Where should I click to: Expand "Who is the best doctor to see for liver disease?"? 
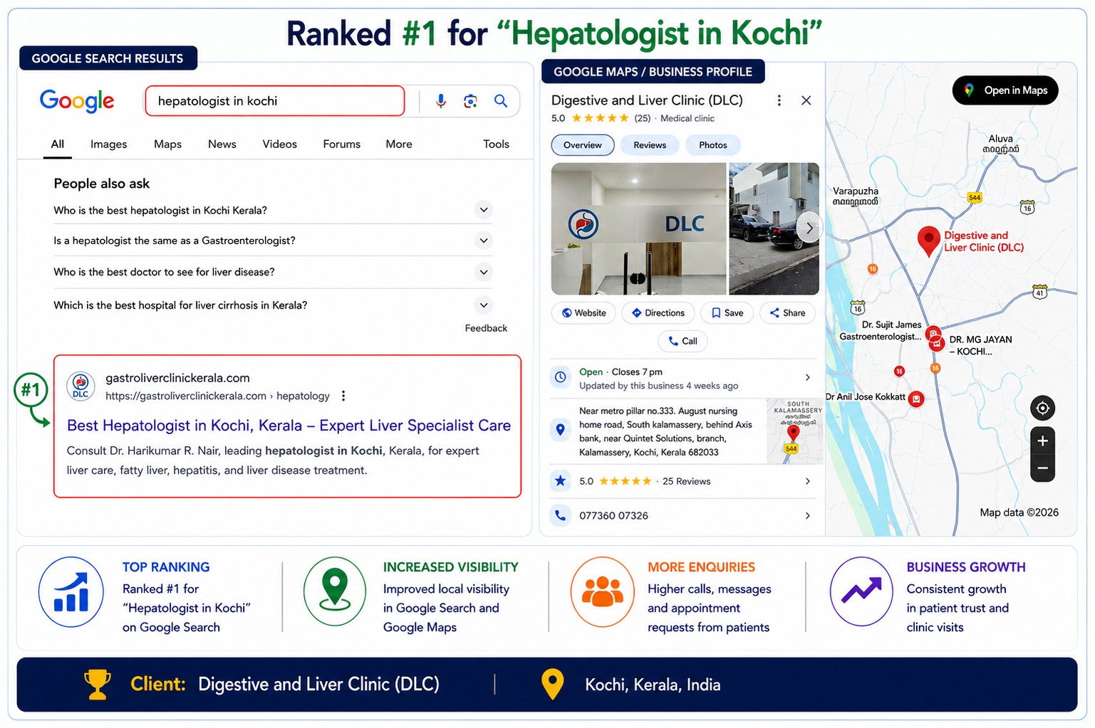(484, 272)
